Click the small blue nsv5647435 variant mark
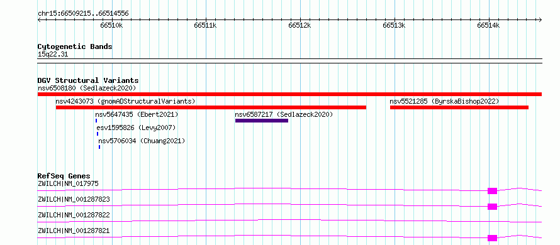Image resolution: width=560 pixels, height=245 pixels. tap(96, 121)
